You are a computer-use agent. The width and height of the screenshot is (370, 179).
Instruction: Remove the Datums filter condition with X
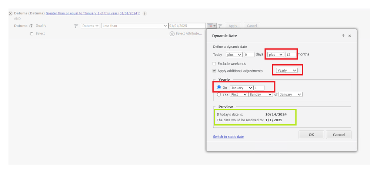tap(10, 14)
